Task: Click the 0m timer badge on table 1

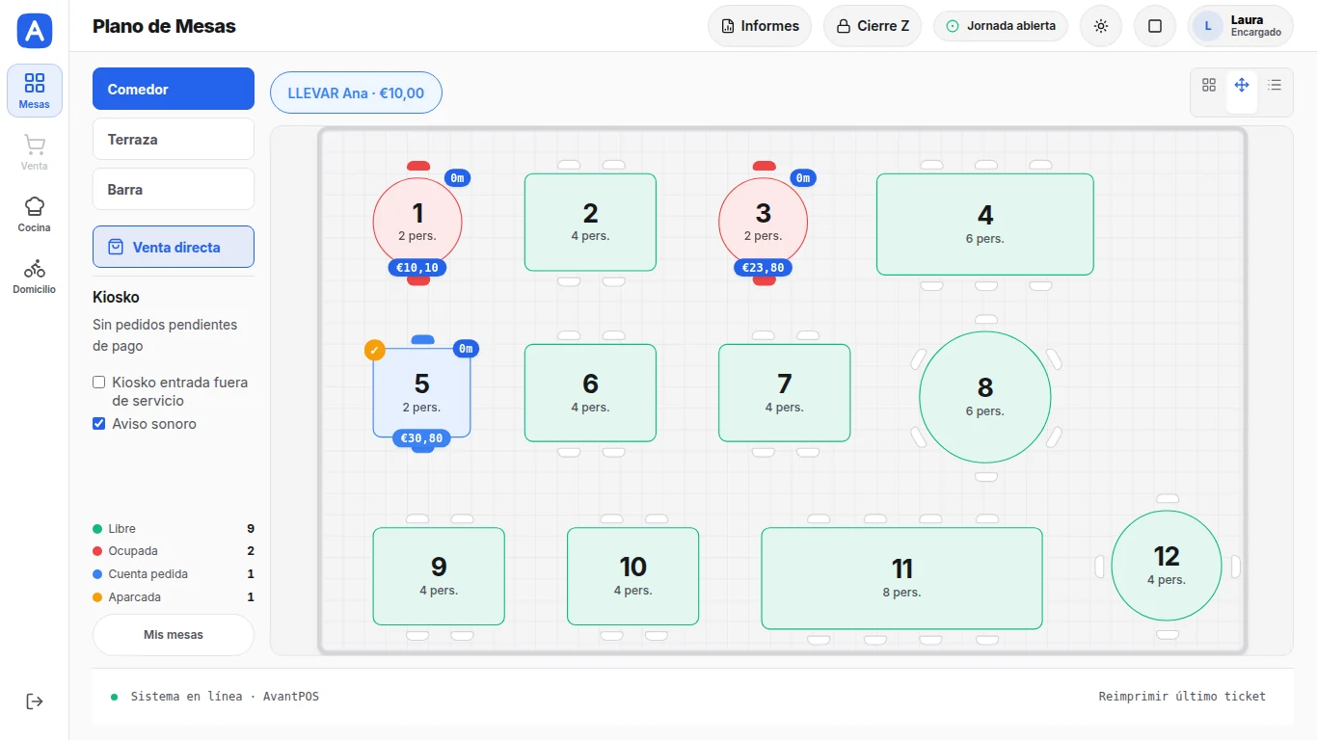Action: pyautogui.click(x=457, y=177)
